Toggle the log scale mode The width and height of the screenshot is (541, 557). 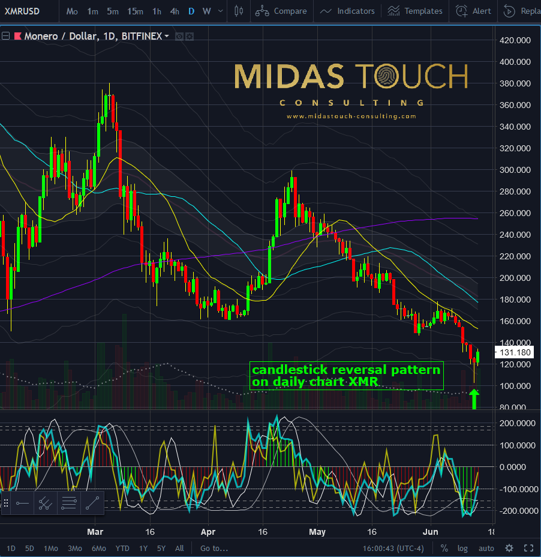(x=462, y=548)
